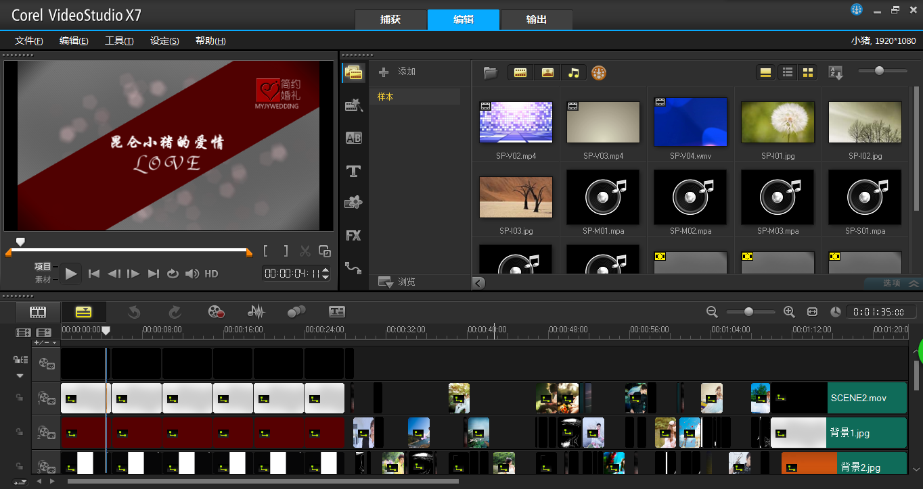Increase preview timecode stepper
923x489 pixels.
(326, 270)
